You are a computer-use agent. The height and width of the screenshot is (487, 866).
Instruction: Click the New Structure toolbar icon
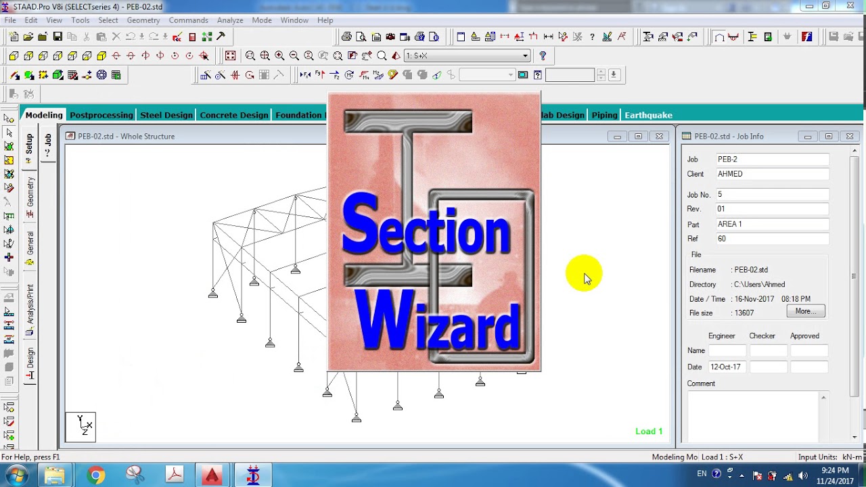coord(14,37)
